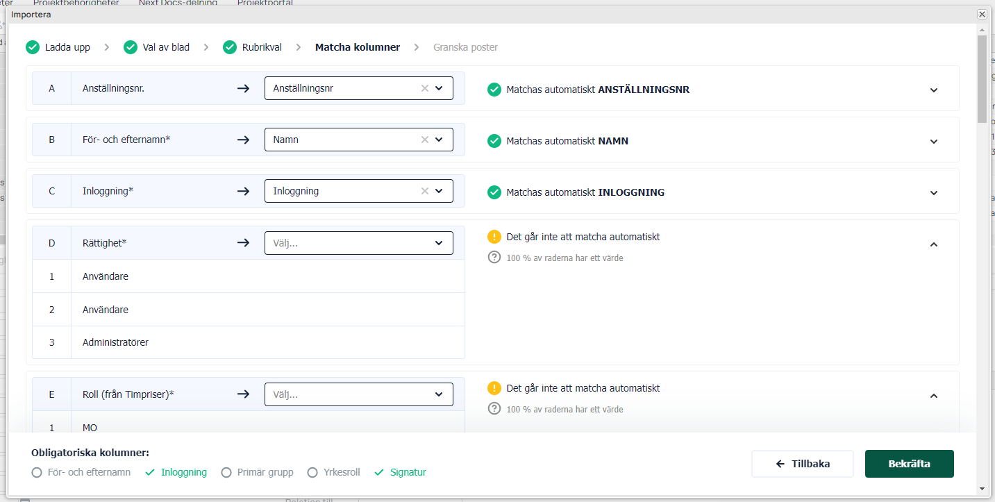The width and height of the screenshot is (995, 502).
Task: Click the green check next to Matchas automatiskt ANSTÄLLNINGSNR
Action: [494, 90]
